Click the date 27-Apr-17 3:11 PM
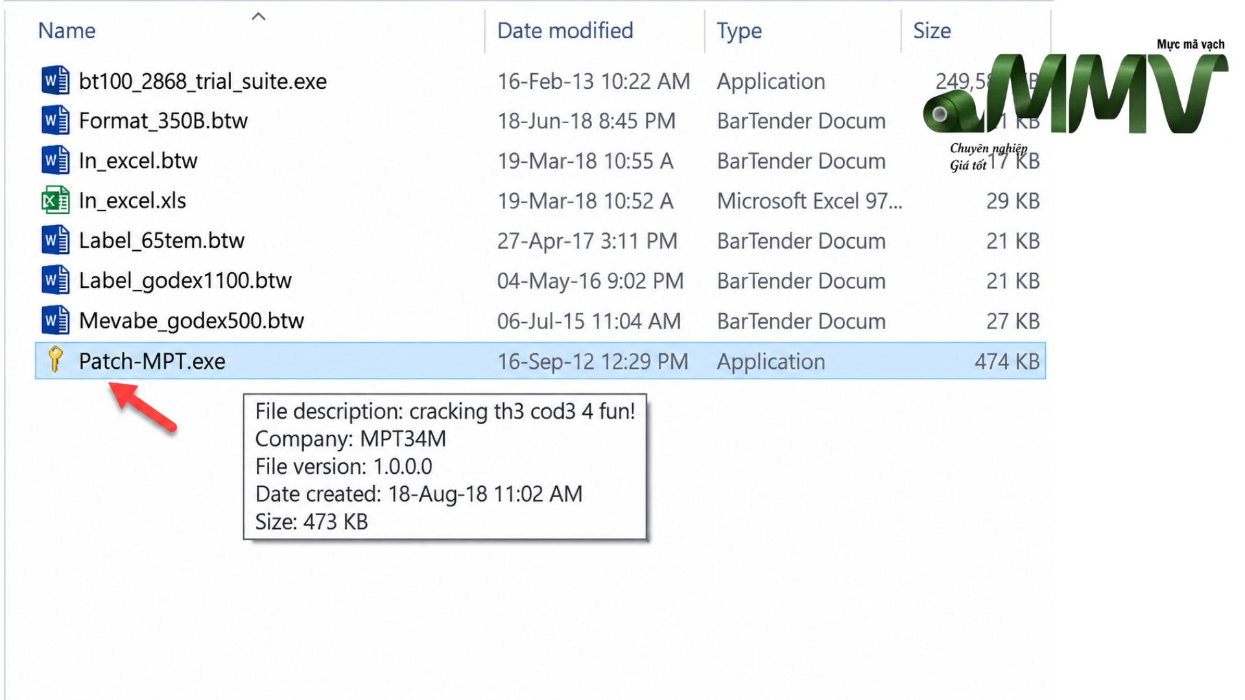The width and height of the screenshot is (1245, 700). click(587, 242)
